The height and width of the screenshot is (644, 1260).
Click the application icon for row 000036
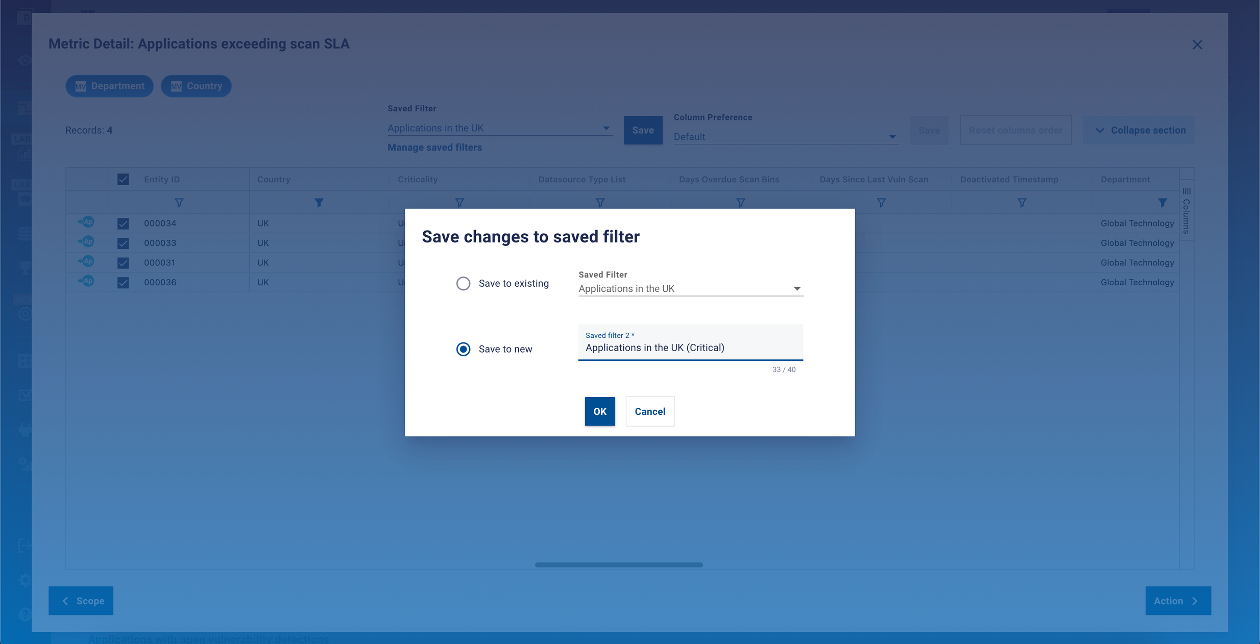pos(86,281)
